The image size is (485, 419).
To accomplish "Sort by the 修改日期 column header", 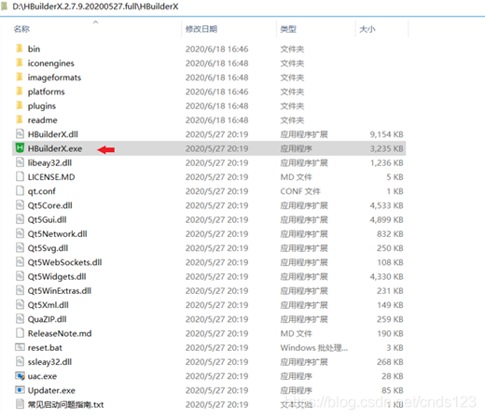I will [201, 29].
